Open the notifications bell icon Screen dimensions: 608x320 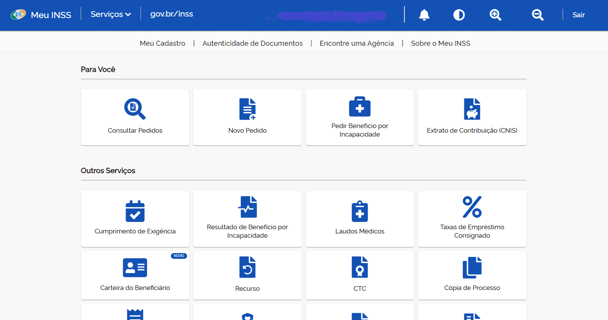coord(424,15)
